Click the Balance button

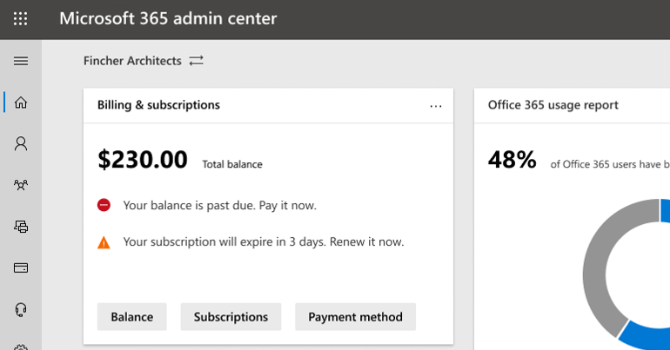pos(131,317)
